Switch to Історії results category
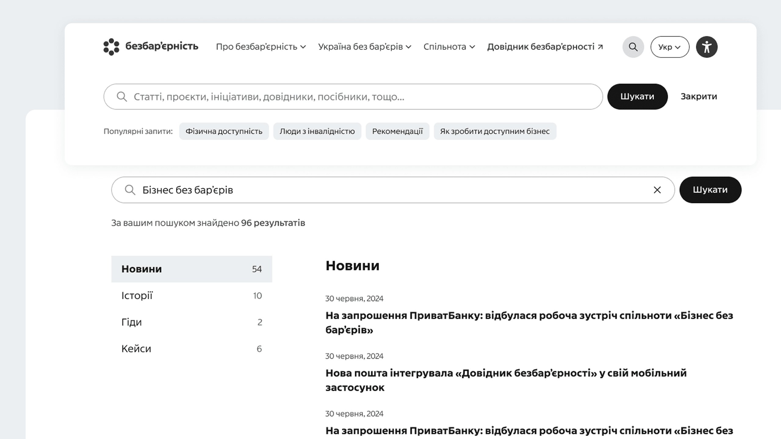The width and height of the screenshot is (781, 439). pyautogui.click(x=192, y=295)
